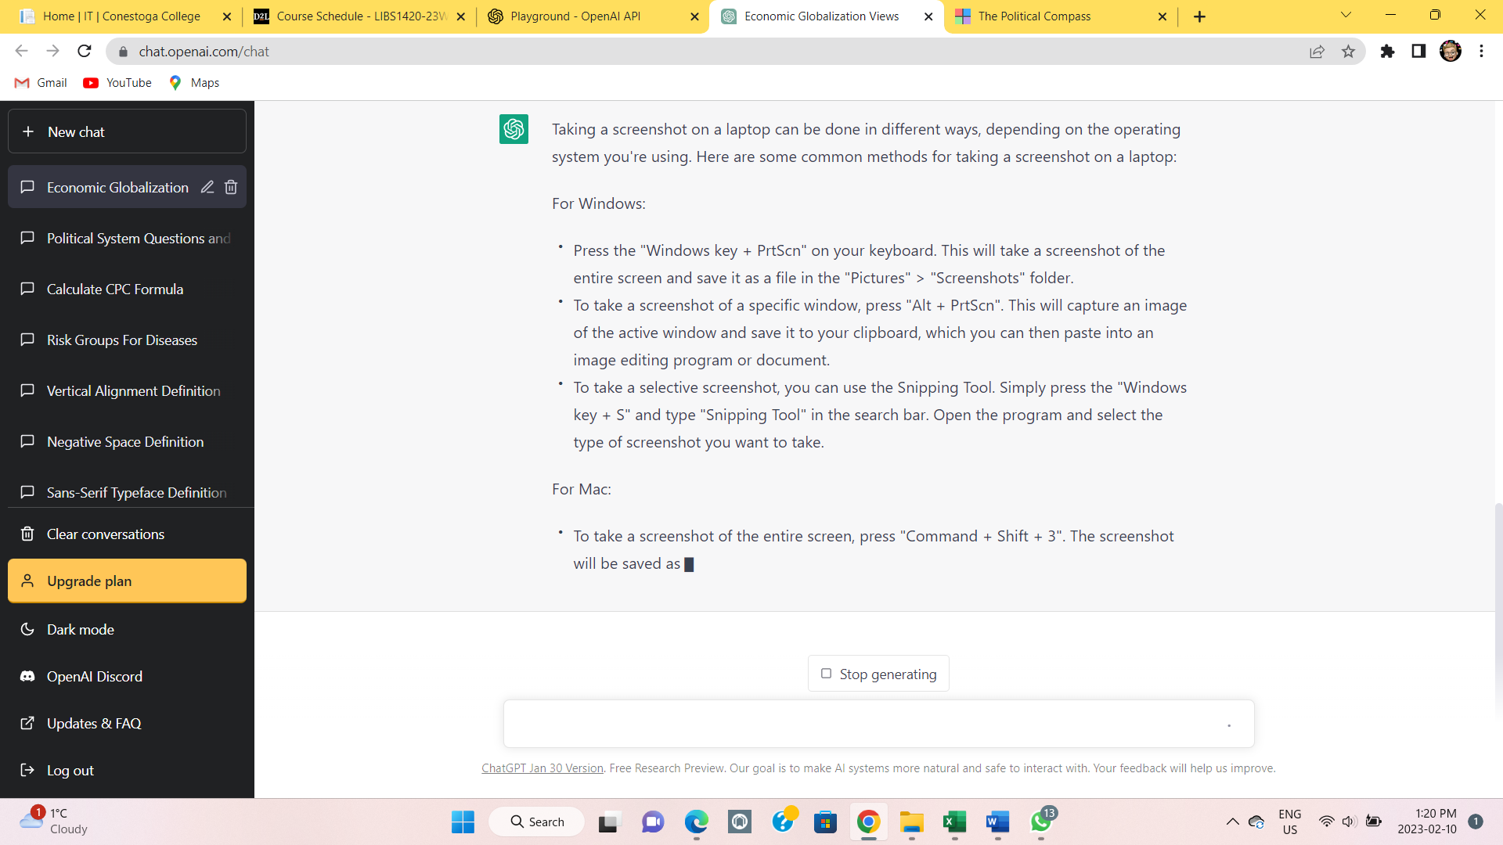The height and width of the screenshot is (845, 1503).
Task: Open the ChatGPT Jan 30 Version link
Action: tap(542, 768)
